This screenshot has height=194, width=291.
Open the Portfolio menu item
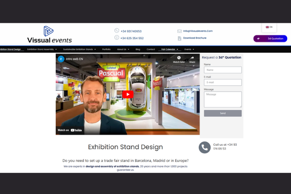(106, 49)
